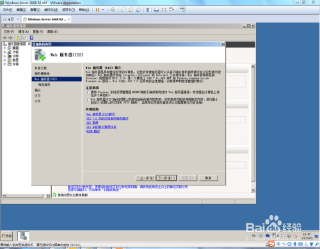Expand the 功能 tree node
This screenshot has height=249, width=320.
click(4, 52)
